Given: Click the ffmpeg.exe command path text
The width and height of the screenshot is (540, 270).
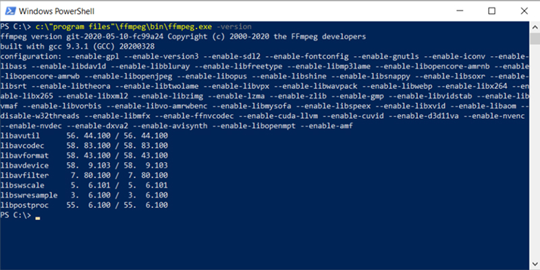Looking at the screenshot, I should pyautogui.click(x=124, y=26).
